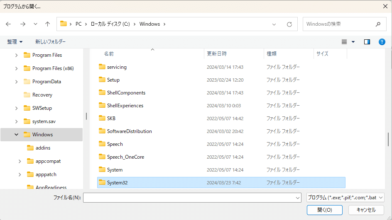The width and height of the screenshot is (392, 220).
Task: Select PC in the address breadcrumb
Action: [x=78, y=24]
